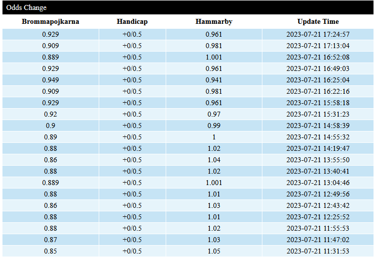
Task: Select Brommapojkarna 0.88 in the 12:25:52 row
Action: pyautogui.click(x=51, y=217)
